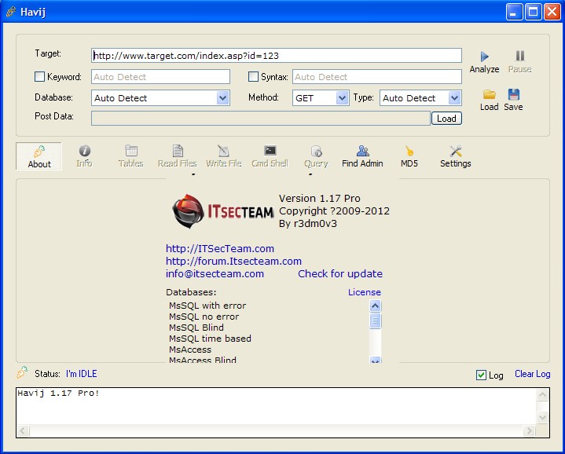Viewport: 565px width, 454px height.
Task: Select 'MsSQL with error' list entry
Action: (207, 306)
